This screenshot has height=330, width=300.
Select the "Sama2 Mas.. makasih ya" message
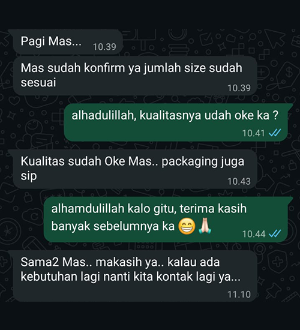135,276
